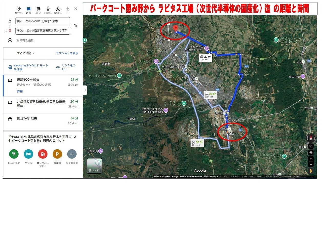This screenshot has width=328, height=232.
Task: Click the えこりん村 map marker
Action: (x=156, y=62)
